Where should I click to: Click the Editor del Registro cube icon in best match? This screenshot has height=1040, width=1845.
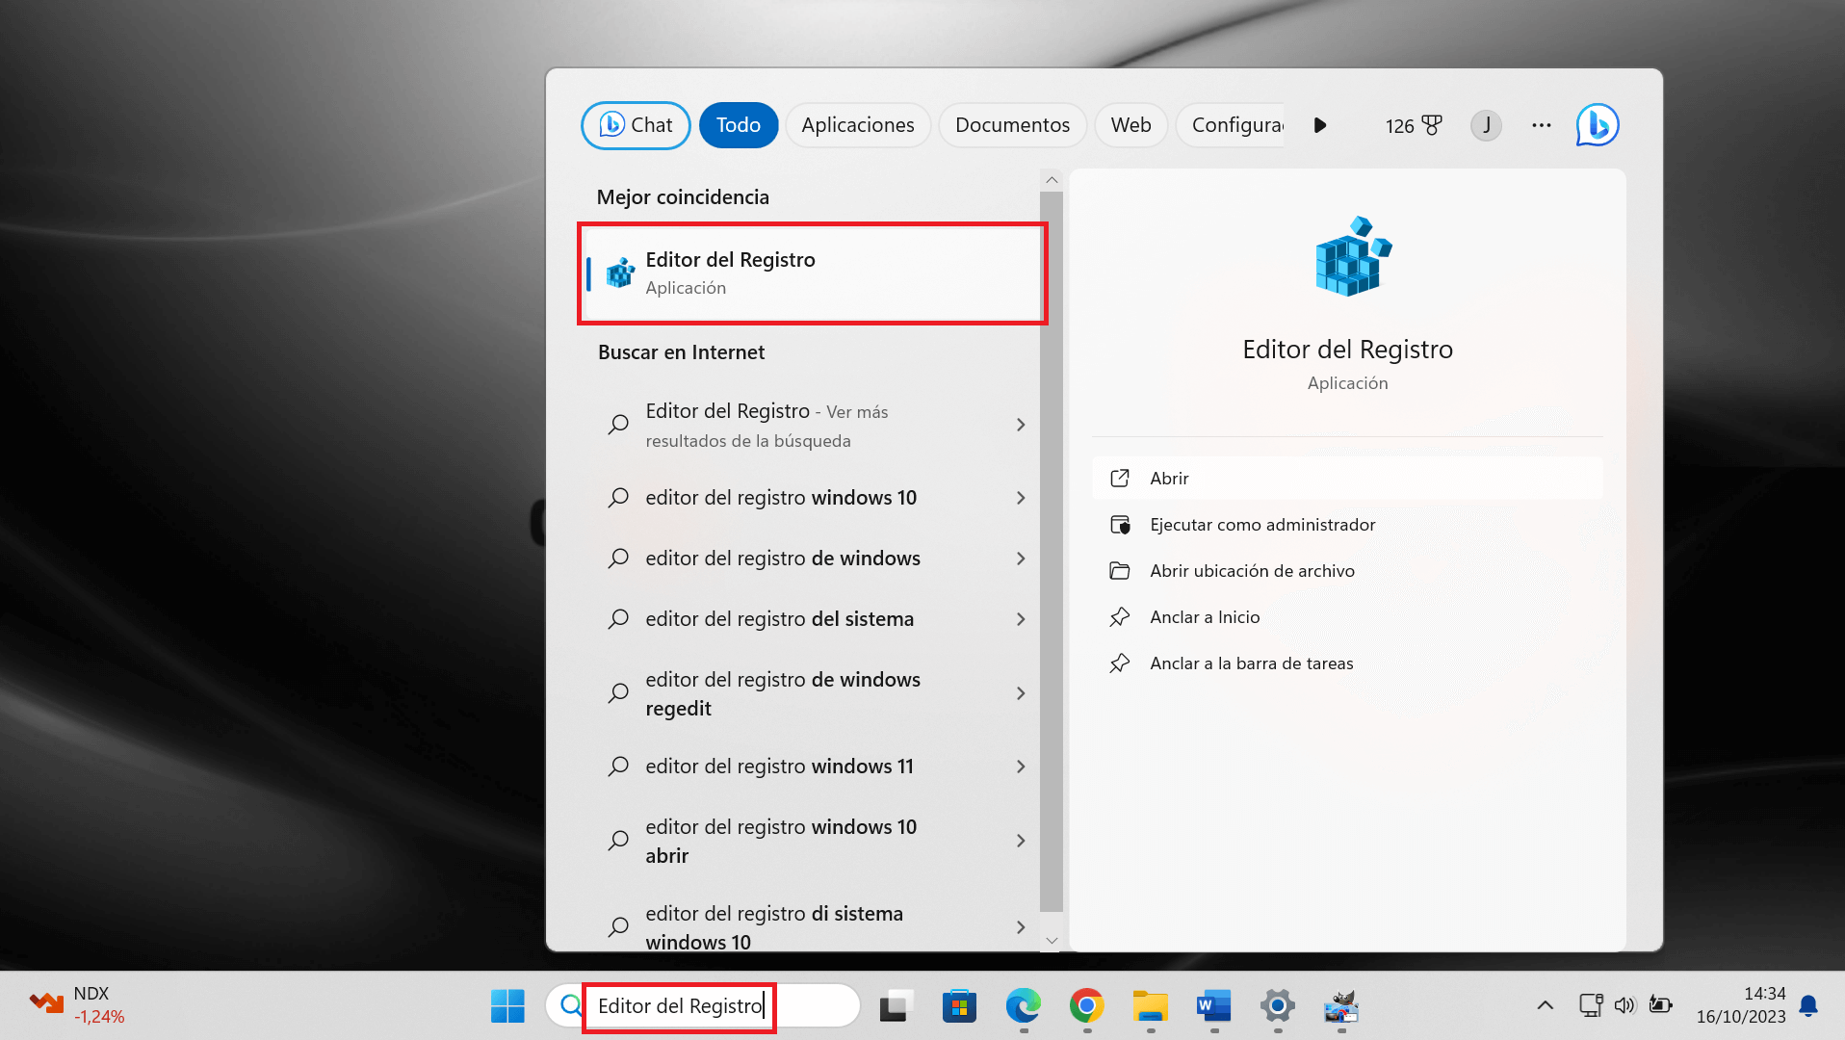point(620,273)
